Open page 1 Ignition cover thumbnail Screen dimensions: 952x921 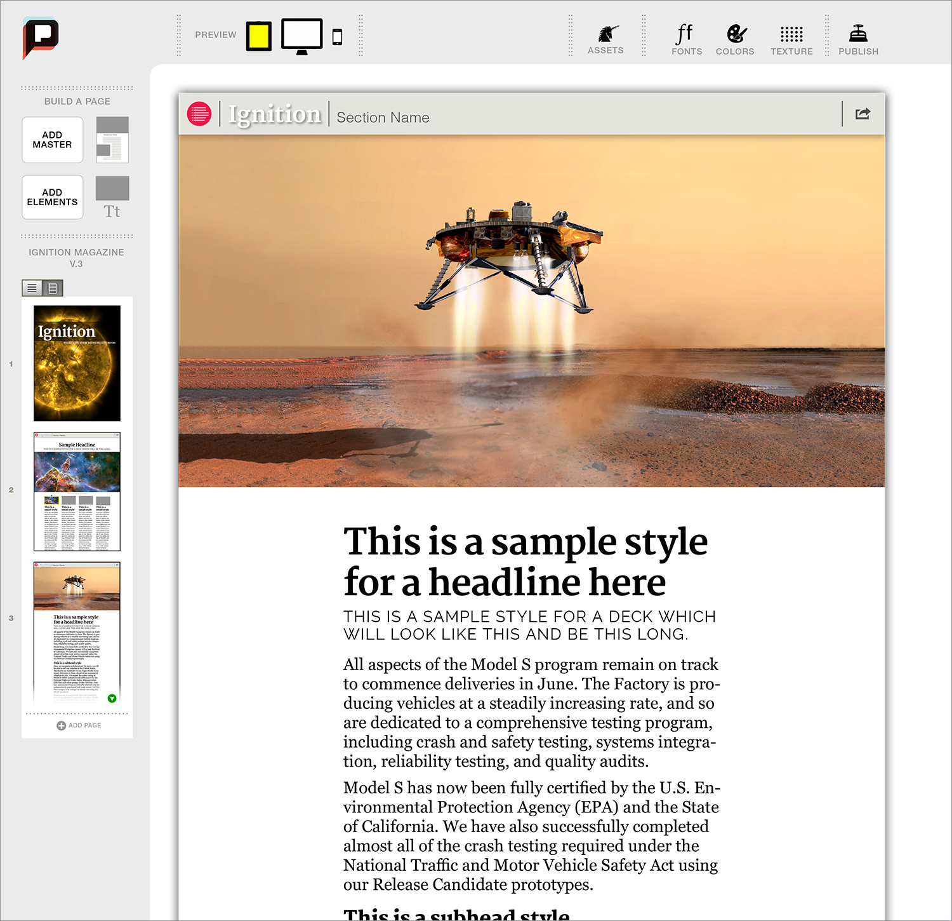pos(77,363)
